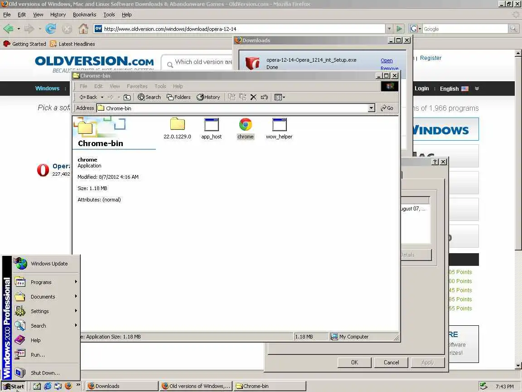Click Firefox green Back arrow
Screen dimensions: 522x392
point(8,29)
